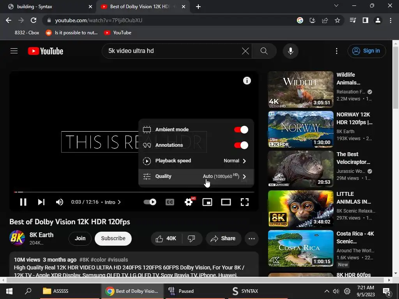Share this page from address bar icon
The width and height of the screenshot is (399, 299).
pyautogui.click(x=325, y=20)
